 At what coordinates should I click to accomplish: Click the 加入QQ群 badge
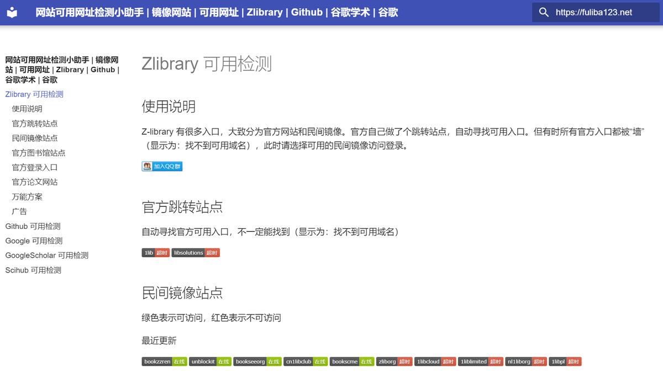coord(162,166)
